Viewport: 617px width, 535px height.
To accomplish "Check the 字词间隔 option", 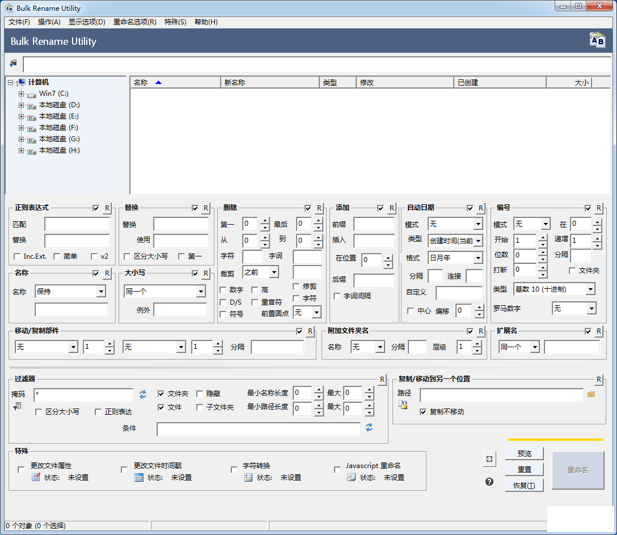I will 337,296.
